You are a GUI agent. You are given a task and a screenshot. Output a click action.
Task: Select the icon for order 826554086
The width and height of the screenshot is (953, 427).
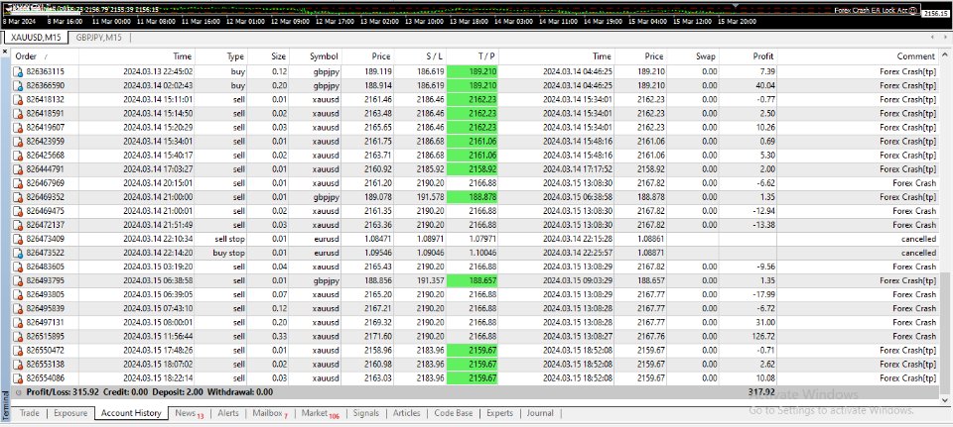18,378
